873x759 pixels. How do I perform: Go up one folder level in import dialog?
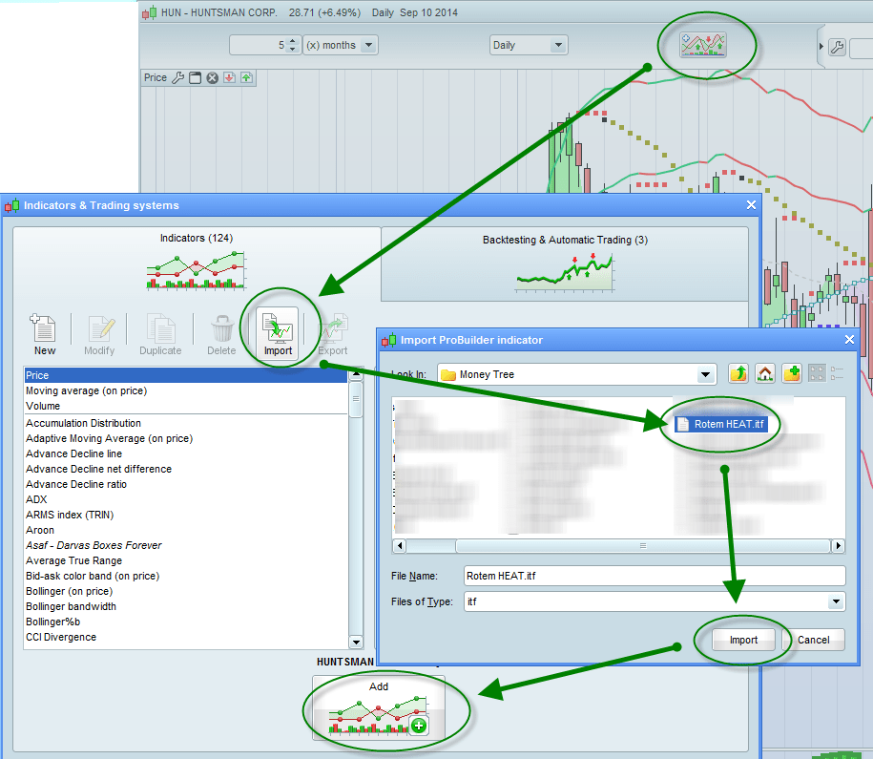point(738,374)
